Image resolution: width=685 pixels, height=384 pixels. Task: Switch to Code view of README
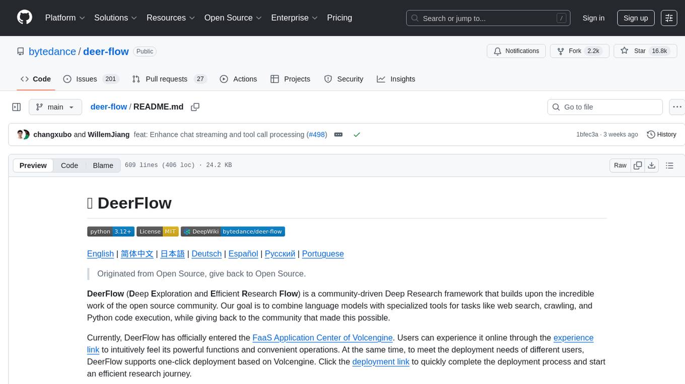pyautogui.click(x=70, y=165)
